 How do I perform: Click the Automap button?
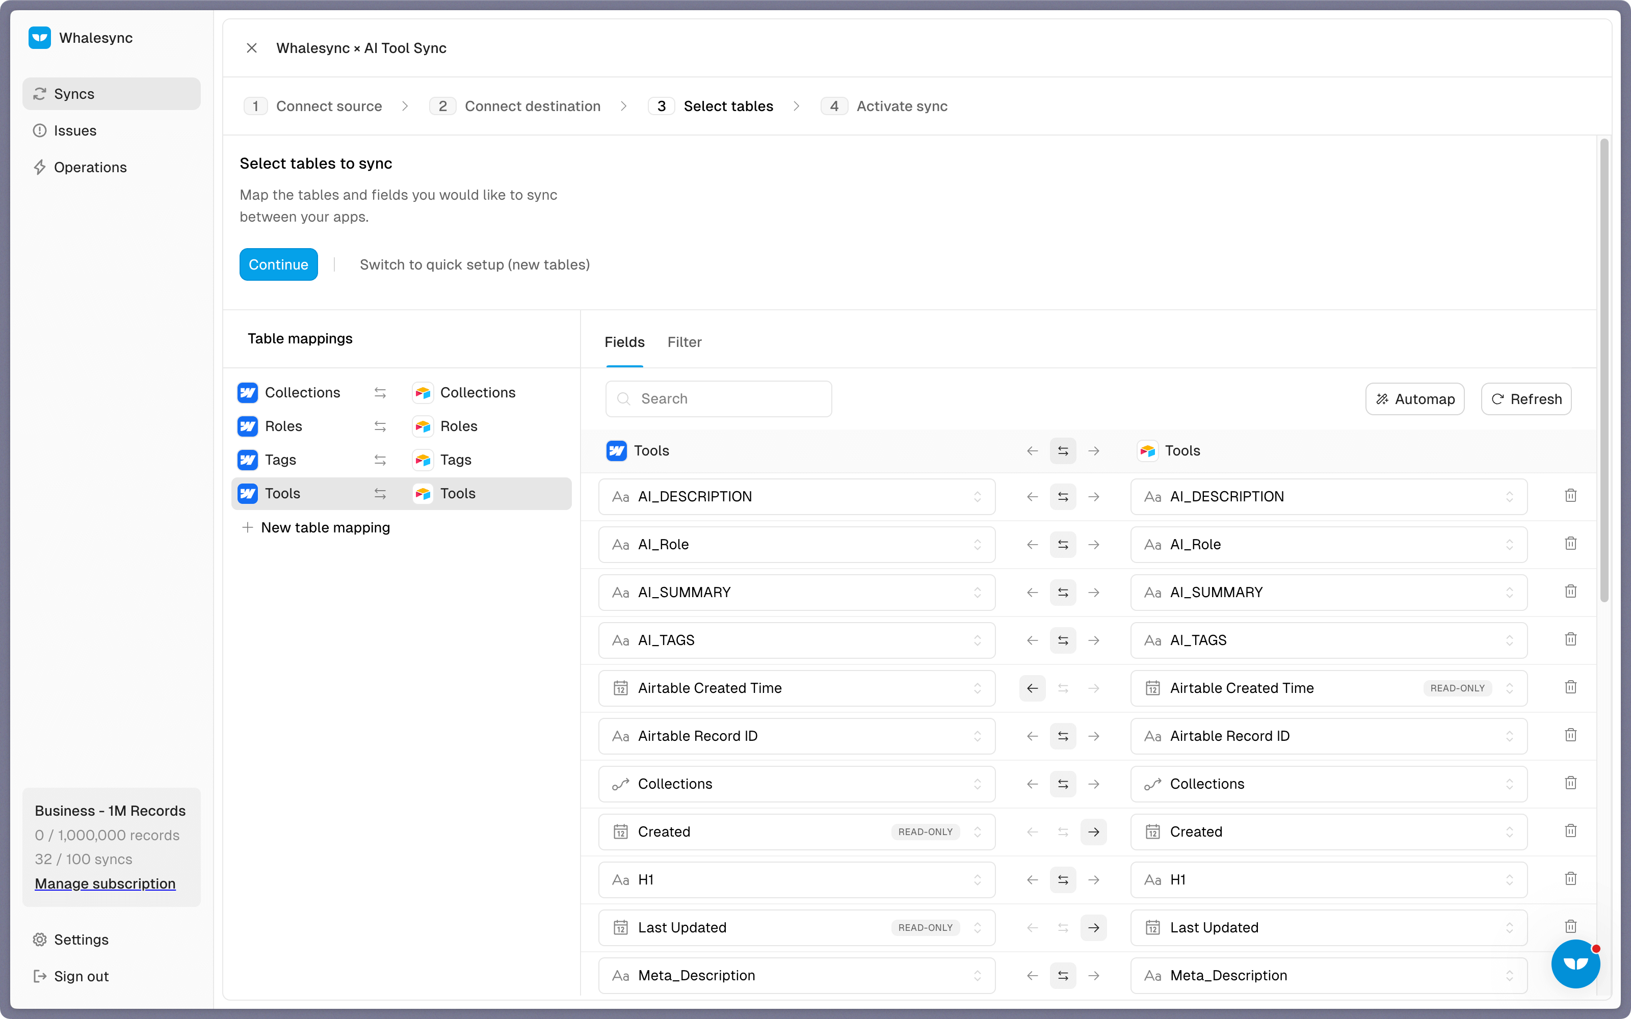tap(1415, 399)
